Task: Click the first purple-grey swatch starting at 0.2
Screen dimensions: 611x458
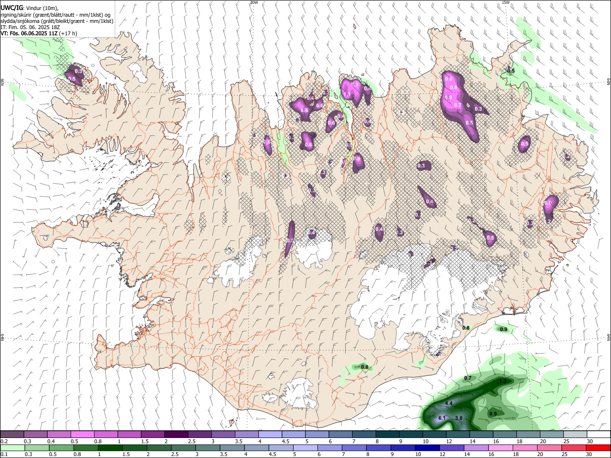Action: coord(12,435)
